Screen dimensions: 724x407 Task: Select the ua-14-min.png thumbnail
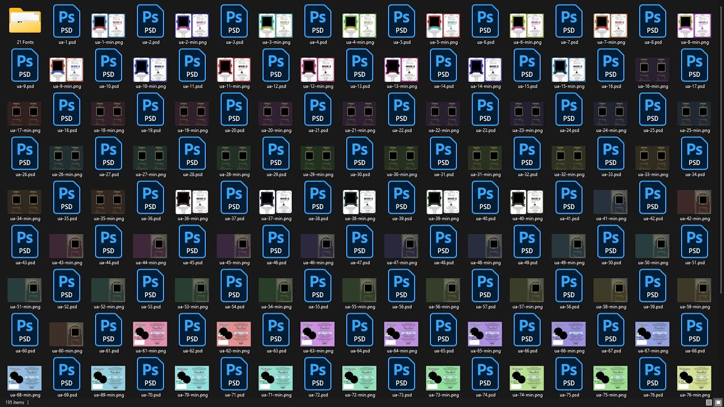coord(485,70)
